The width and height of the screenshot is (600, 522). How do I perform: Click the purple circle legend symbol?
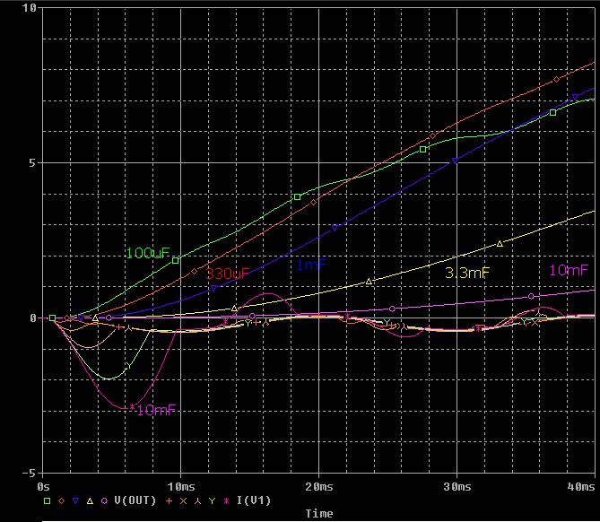[104, 500]
